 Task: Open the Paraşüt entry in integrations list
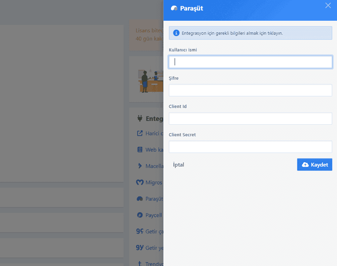154,199
